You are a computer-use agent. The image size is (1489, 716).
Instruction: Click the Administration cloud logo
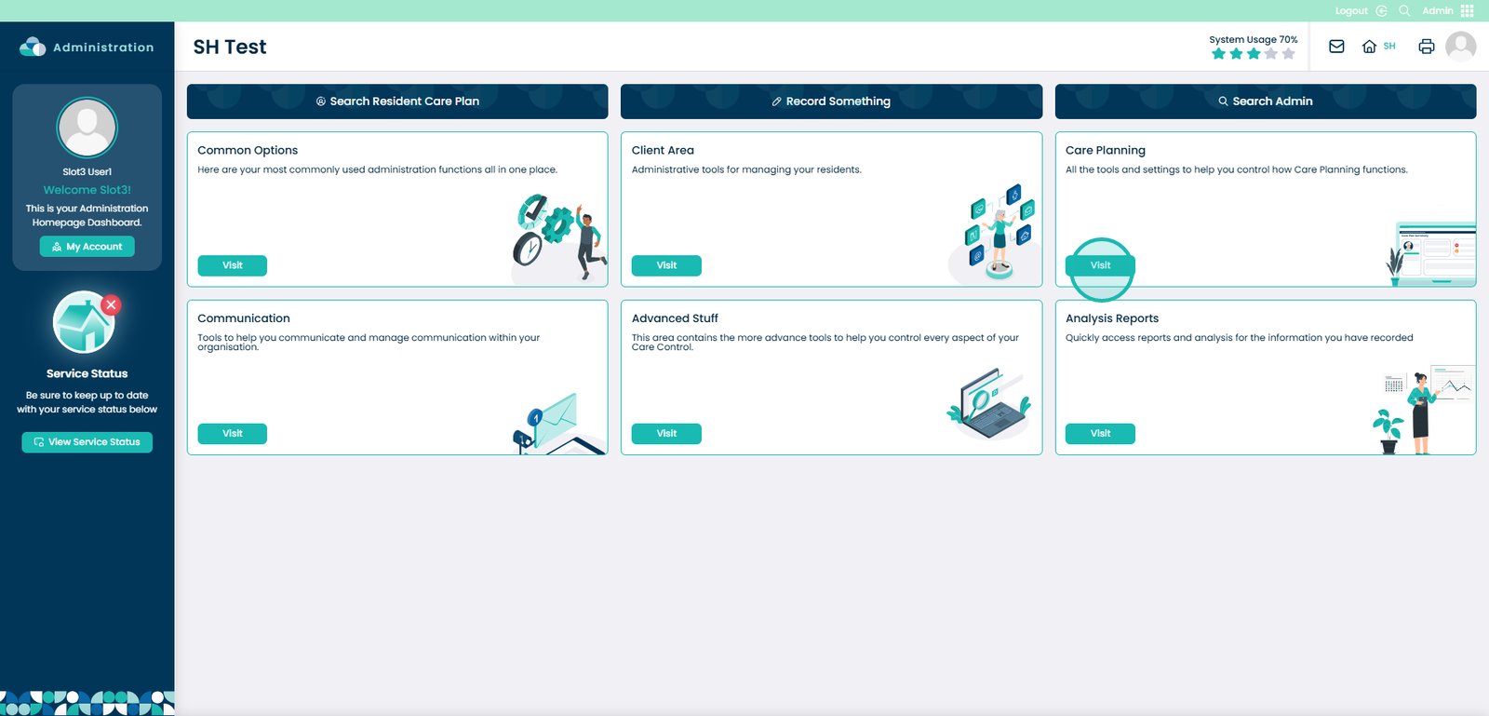(x=33, y=47)
